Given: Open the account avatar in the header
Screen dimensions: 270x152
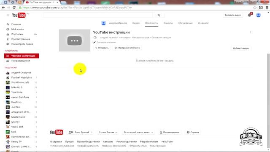Looking at the screenshot, I should (x=258, y=15).
